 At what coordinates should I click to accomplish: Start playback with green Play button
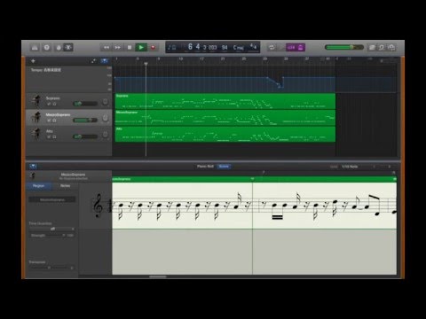141,47
